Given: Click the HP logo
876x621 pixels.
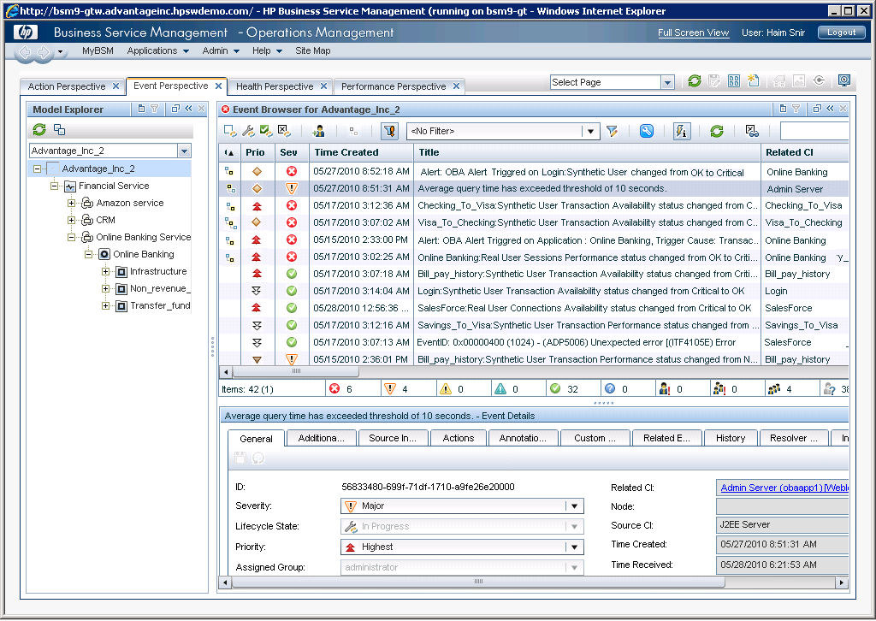Looking at the screenshot, I should point(26,33).
